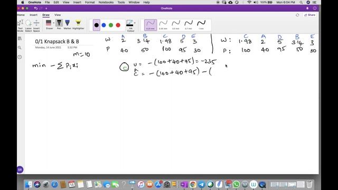Switch to the Draw ribbon tab
338x190 pixels.
click(46, 15)
